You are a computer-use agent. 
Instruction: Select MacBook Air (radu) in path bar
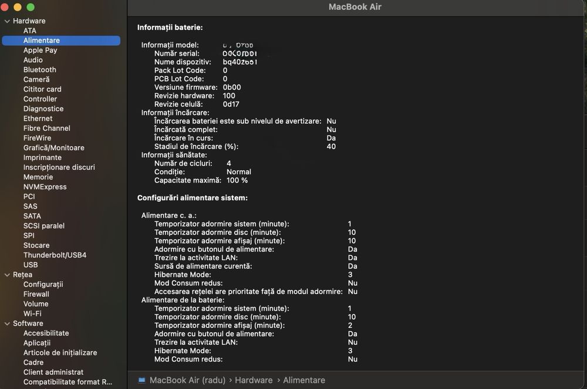click(x=187, y=380)
